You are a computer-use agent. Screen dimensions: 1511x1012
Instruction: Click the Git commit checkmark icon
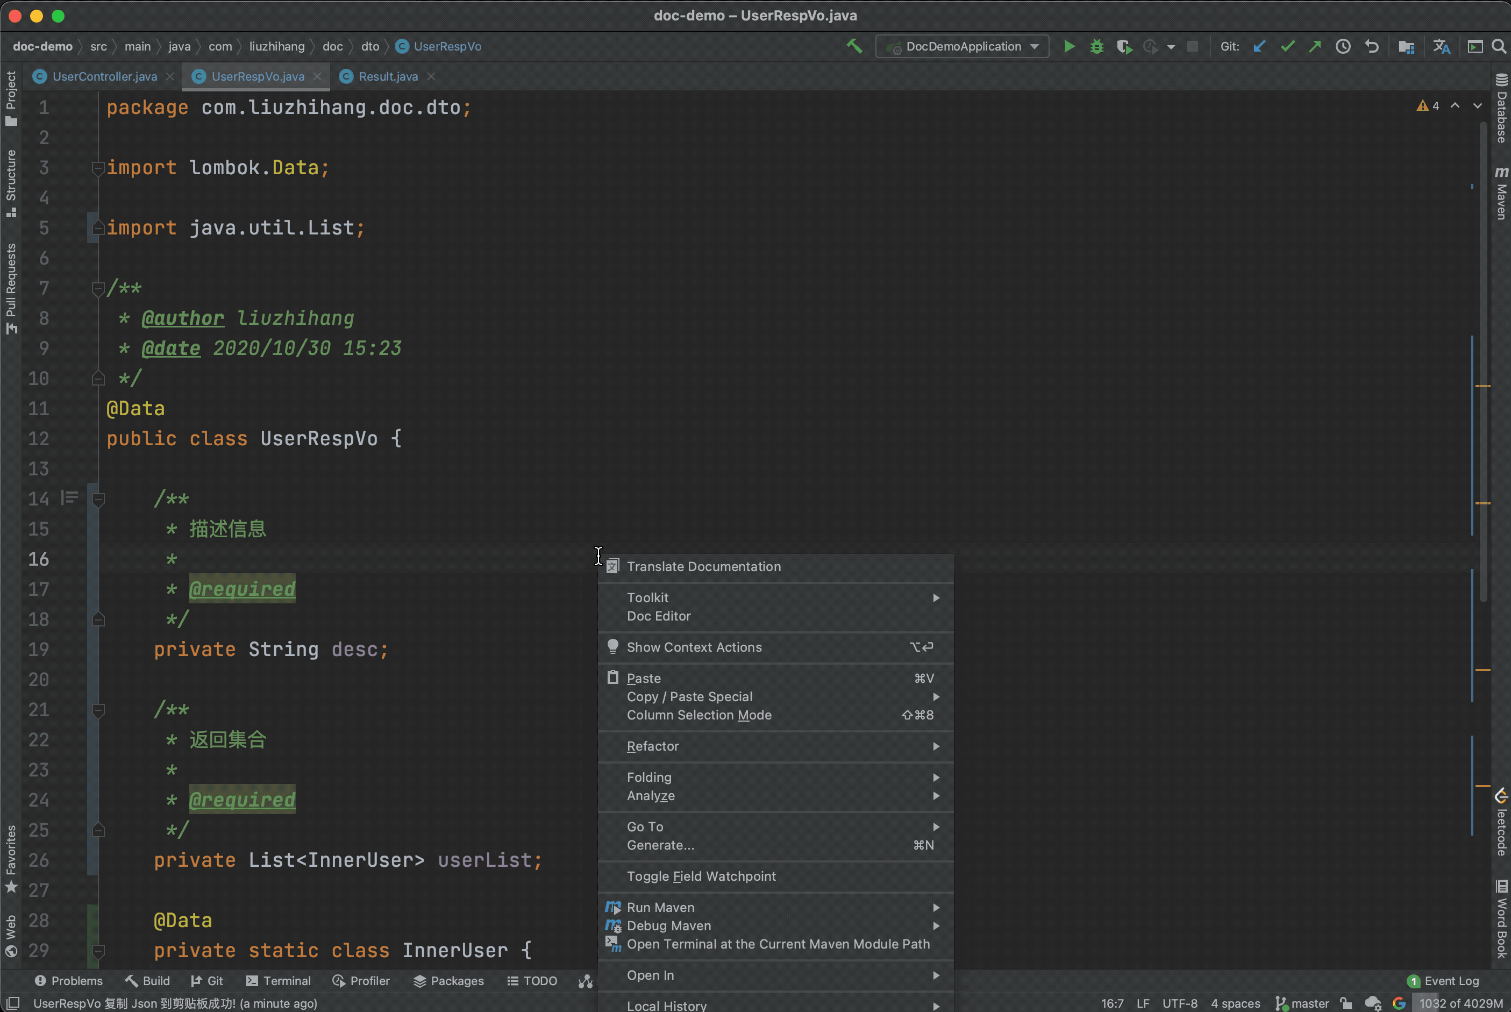click(1287, 46)
